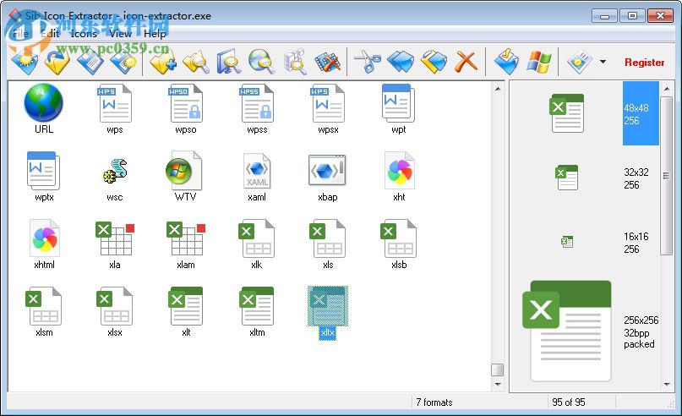Click the view mode icon before the dropdown arrow

(580, 62)
